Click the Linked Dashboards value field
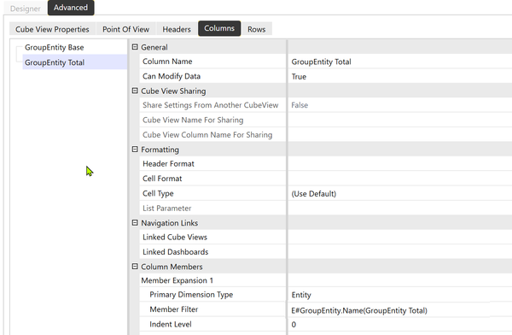The image size is (512, 335). (x=399, y=251)
